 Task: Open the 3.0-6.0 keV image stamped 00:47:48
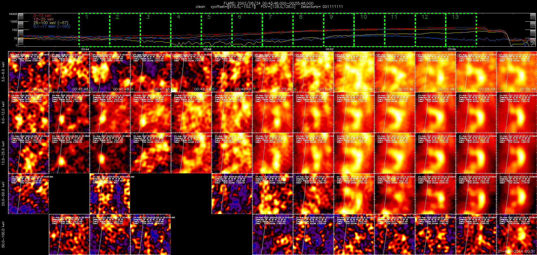click(x=151, y=72)
